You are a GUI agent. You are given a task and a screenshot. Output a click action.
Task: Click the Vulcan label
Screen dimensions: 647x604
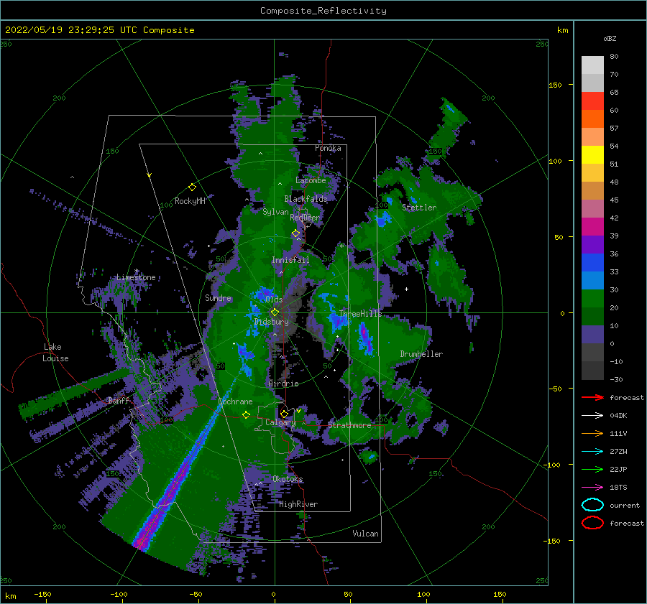click(365, 534)
